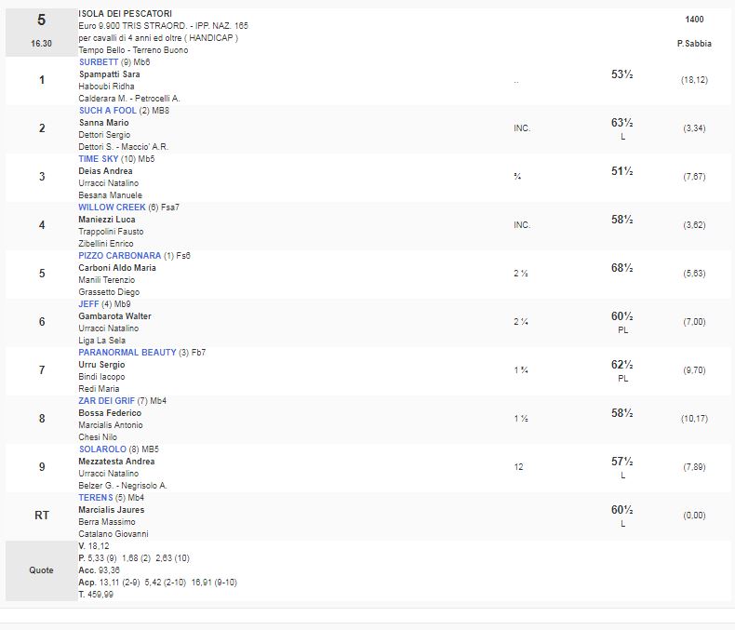This screenshot has width=735, height=630.
Task: Click jockey name Spampatti Sara
Action: [109, 74]
